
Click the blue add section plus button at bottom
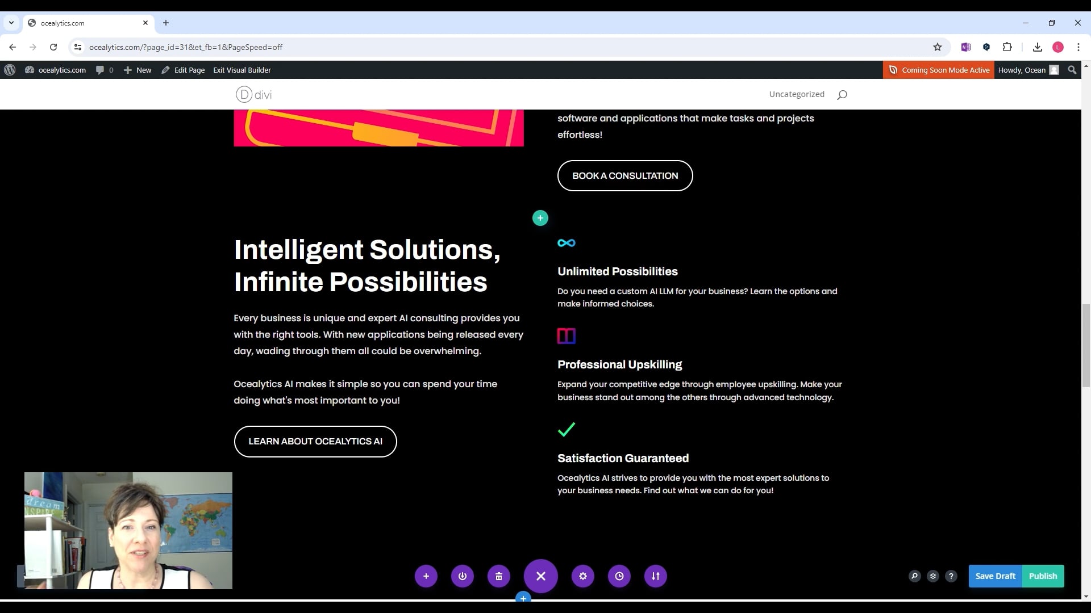(x=523, y=597)
